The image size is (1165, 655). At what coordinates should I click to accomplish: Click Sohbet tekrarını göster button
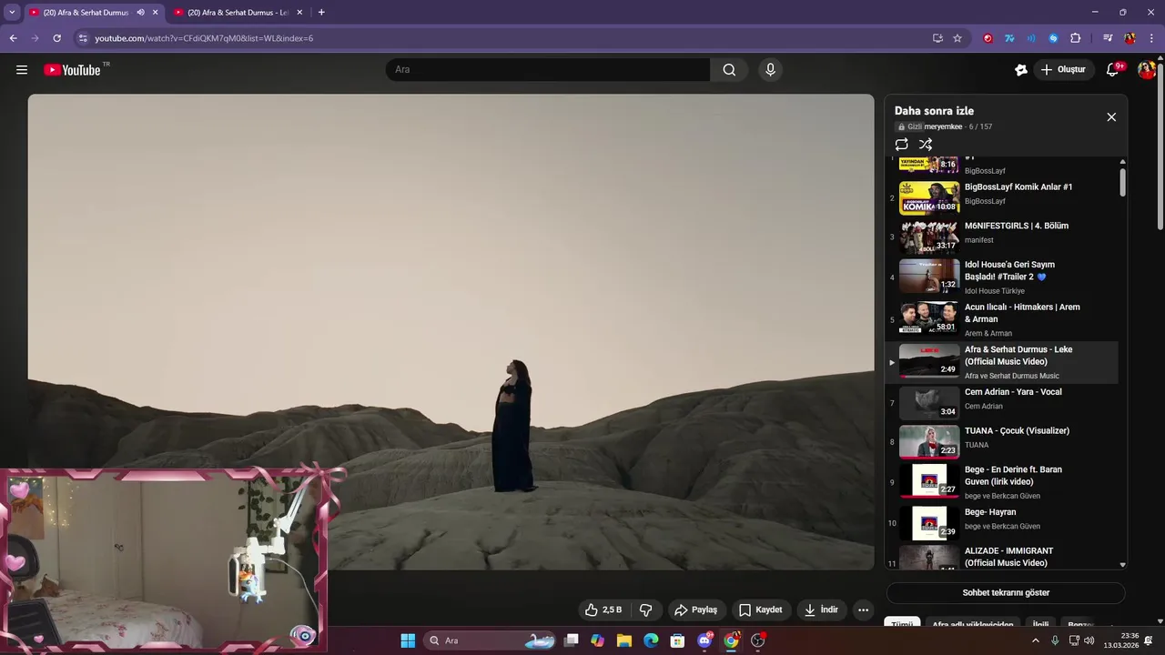(1006, 592)
